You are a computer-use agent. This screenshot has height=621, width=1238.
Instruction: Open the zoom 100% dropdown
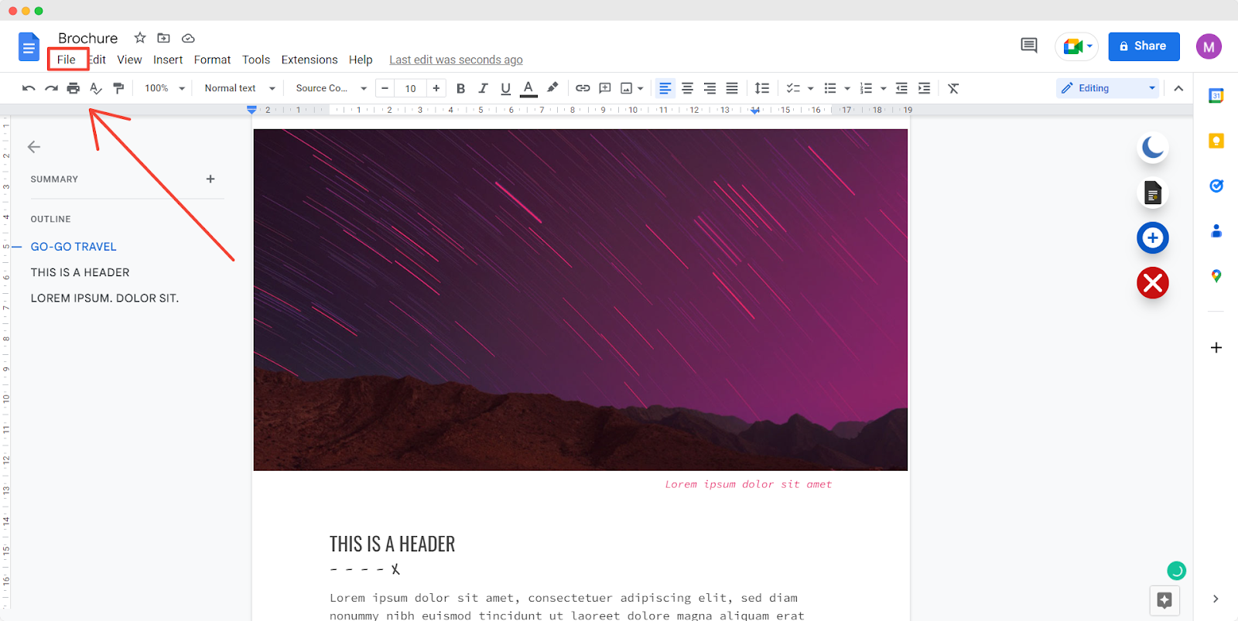(165, 88)
